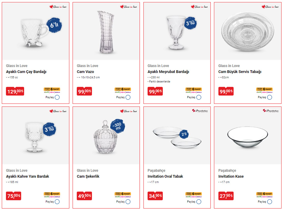Toggle Paylaş circle for Cam Vazo
283x210 pixels.
point(128,97)
